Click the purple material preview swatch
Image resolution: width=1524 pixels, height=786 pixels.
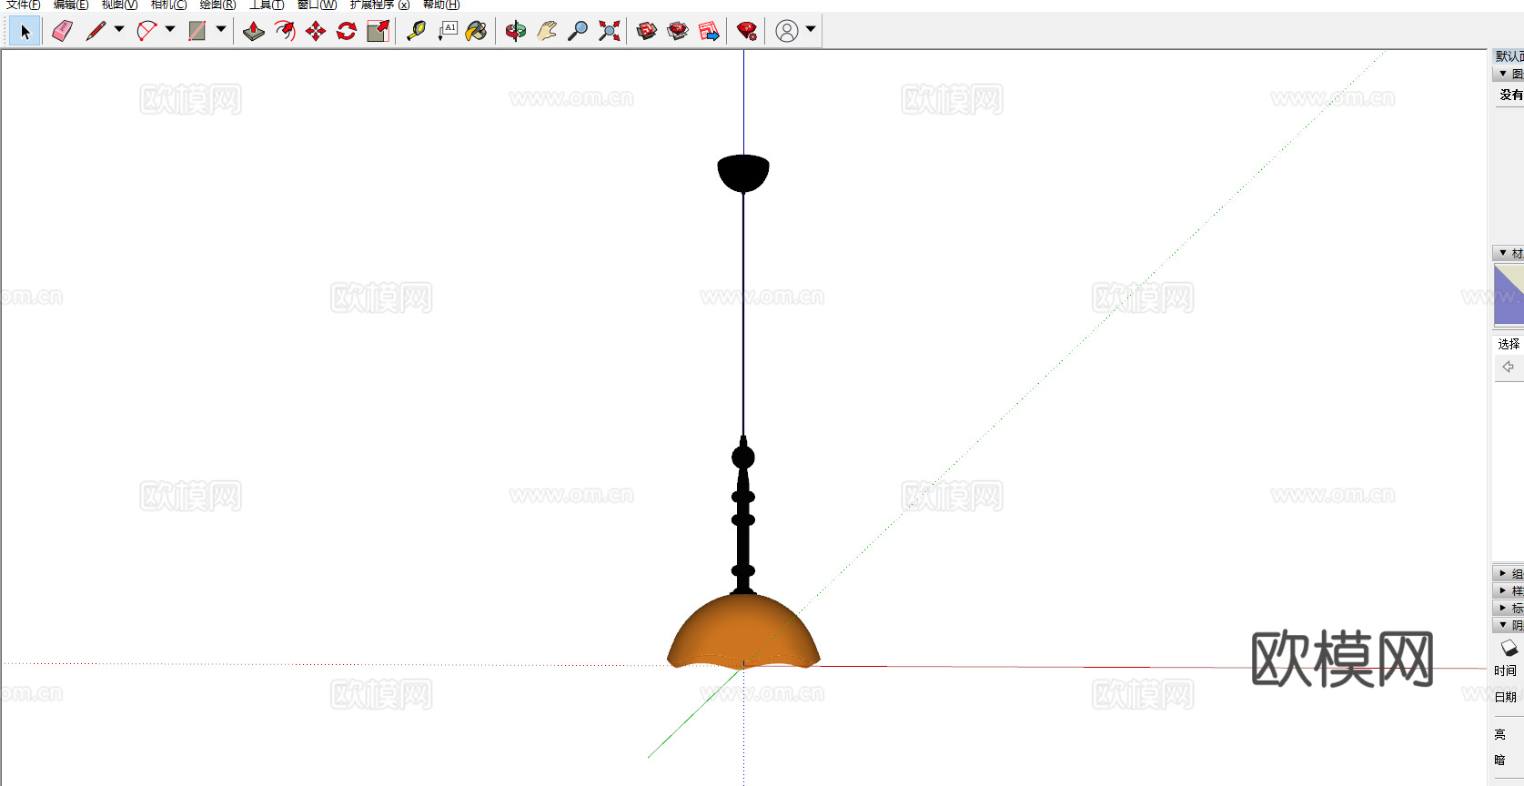[x=1509, y=295]
